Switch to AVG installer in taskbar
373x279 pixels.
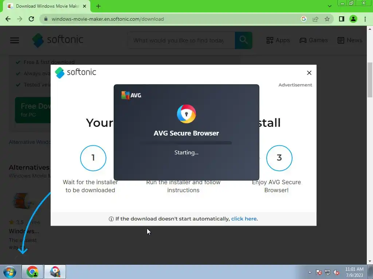(x=55, y=272)
